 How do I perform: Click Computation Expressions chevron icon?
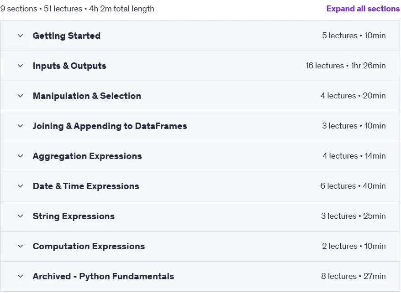coord(21,247)
